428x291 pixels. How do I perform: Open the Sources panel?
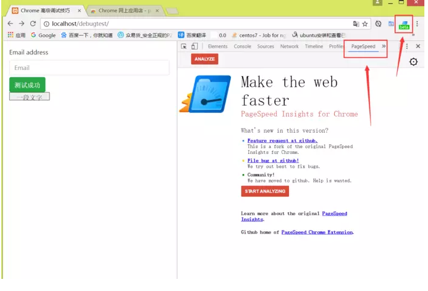[x=265, y=46]
